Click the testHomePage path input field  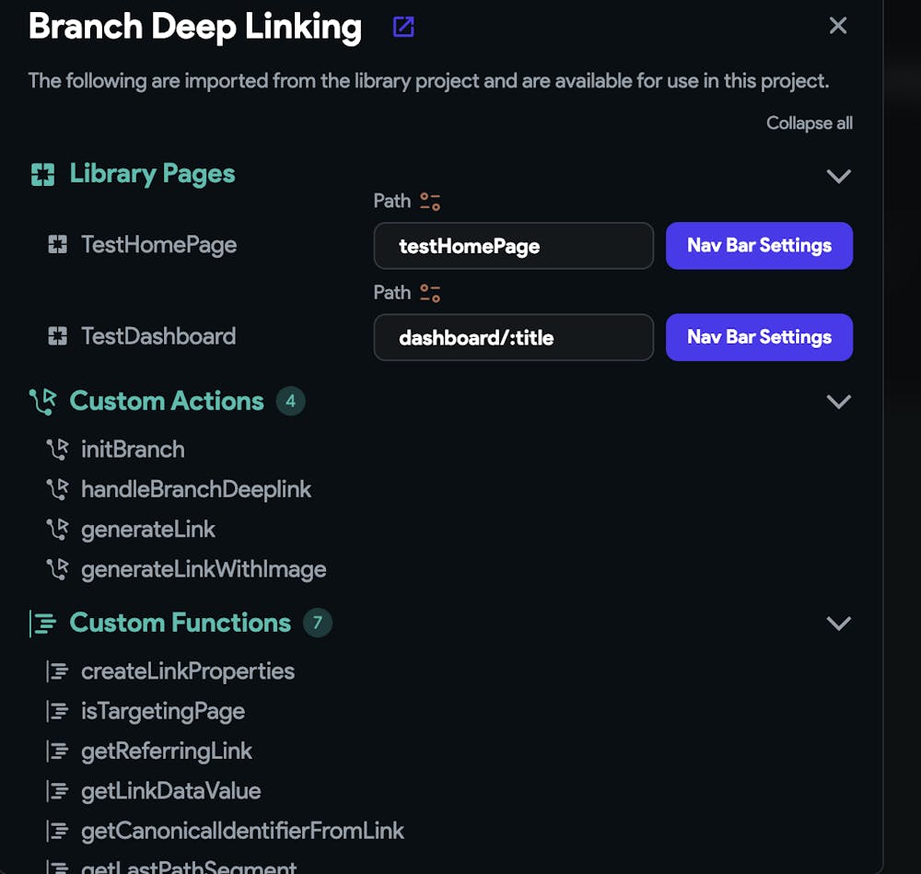(x=513, y=246)
